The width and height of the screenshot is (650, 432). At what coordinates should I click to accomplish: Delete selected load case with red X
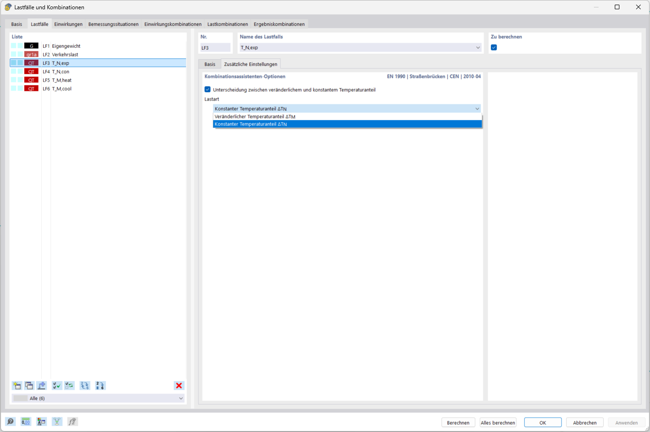[179, 386]
